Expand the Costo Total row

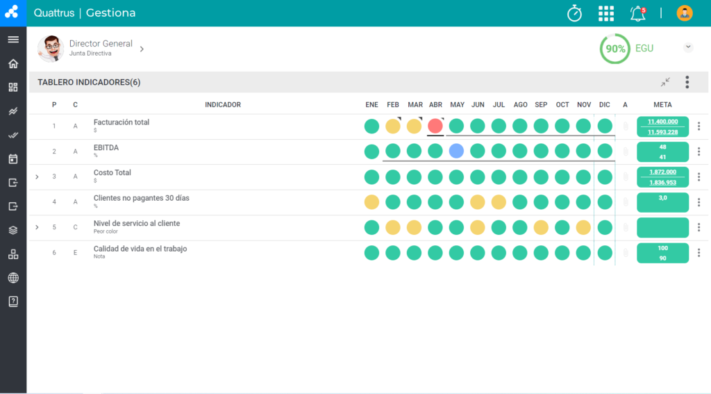click(37, 177)
